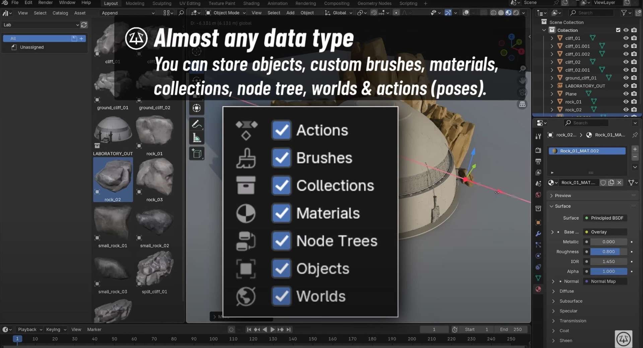Toggle auto keying record button
Image resolution: width=643 pixels, height=348 pixels.
click(231, 330)
